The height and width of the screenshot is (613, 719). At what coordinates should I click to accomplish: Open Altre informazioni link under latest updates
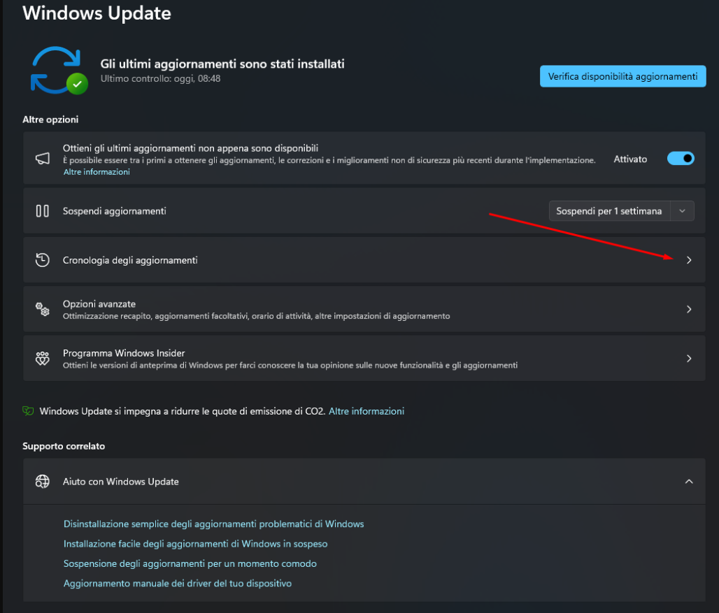click(x=97, y=172)
